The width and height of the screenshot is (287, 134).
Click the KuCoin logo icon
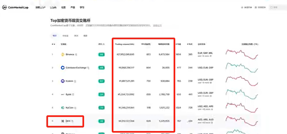coord(63,108)
